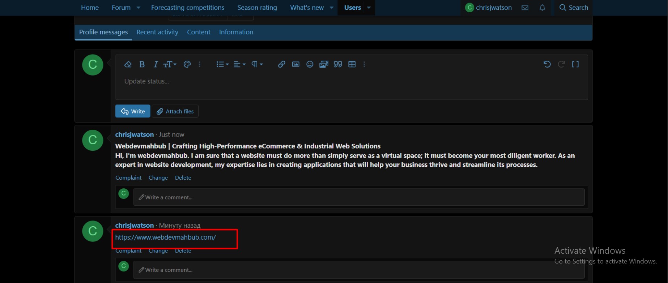Click the insert image icon
This screenshot has width=668, height=283.
click(x=295, y=64)
